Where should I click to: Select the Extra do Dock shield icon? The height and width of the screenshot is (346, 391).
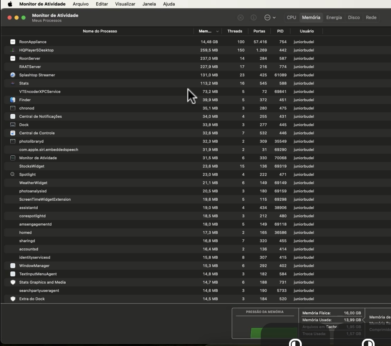click(x=13, y=299)
